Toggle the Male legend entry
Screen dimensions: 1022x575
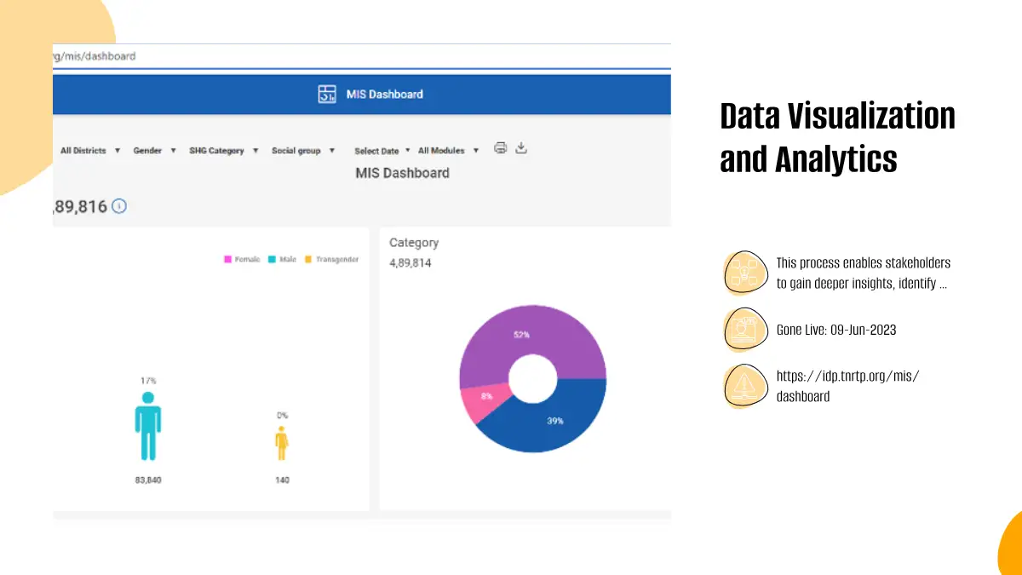[282, 260]
